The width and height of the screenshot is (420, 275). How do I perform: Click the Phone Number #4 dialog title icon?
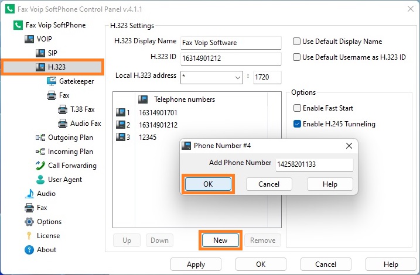click(186, 146)
